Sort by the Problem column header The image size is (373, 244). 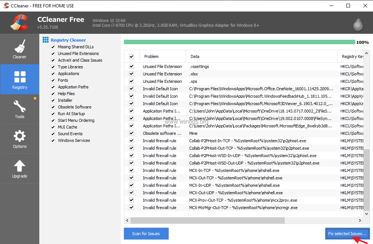tap(163, 56)
